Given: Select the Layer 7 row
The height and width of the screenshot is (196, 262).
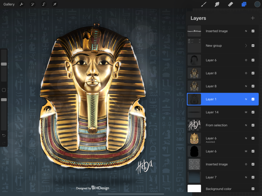Looking at the screenshot, I should (x=223, y=177).
